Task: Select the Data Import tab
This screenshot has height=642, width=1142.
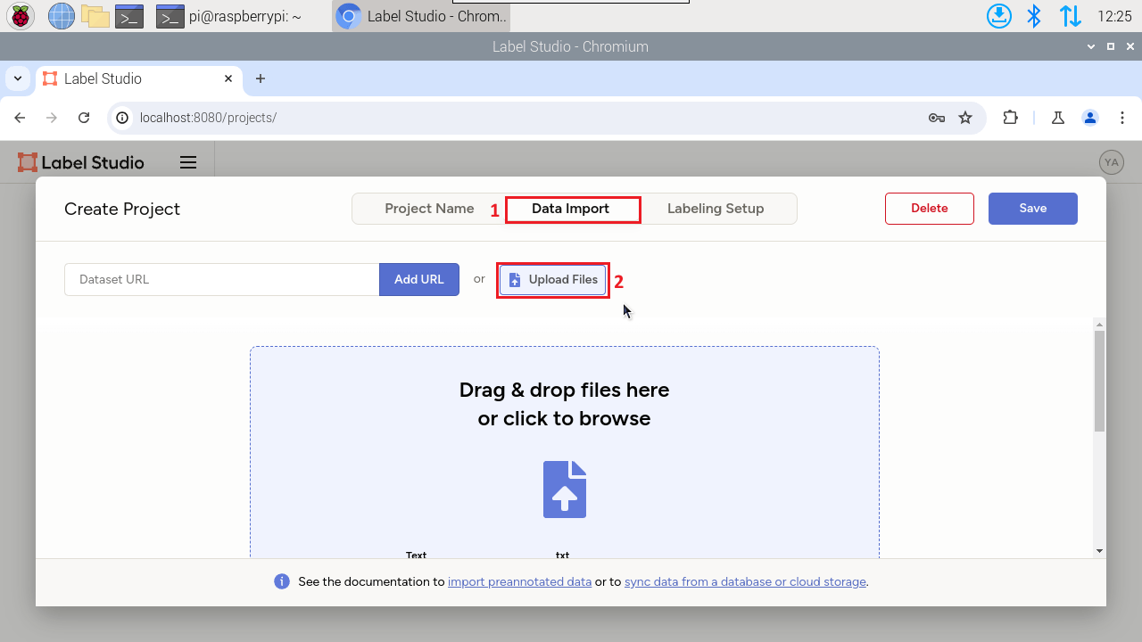Action: tap(571, 209)
